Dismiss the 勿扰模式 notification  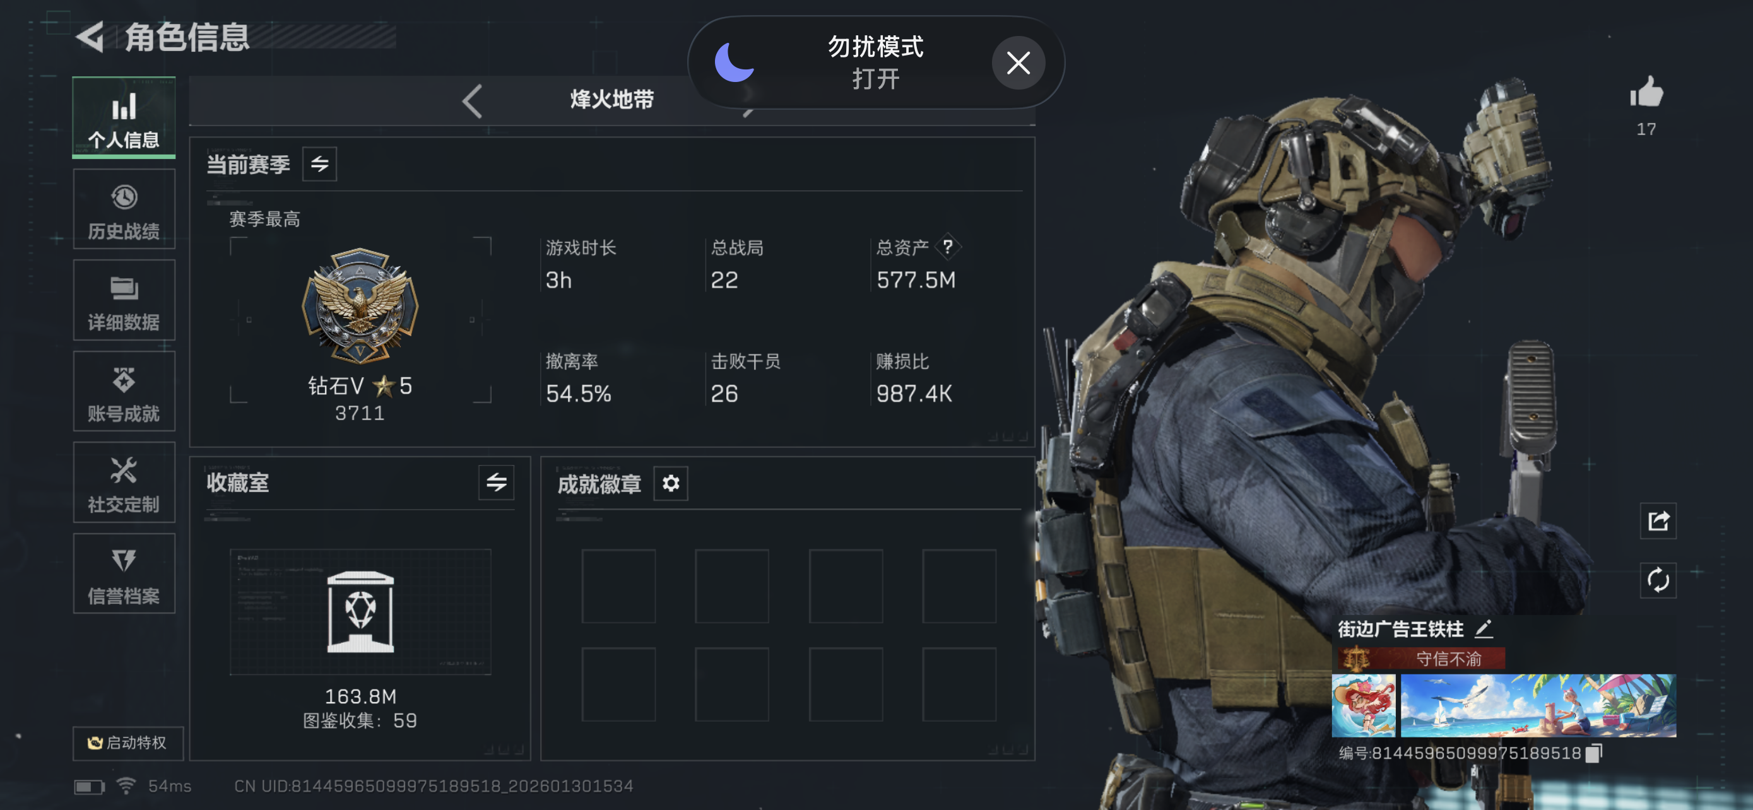coord(1018,62)
